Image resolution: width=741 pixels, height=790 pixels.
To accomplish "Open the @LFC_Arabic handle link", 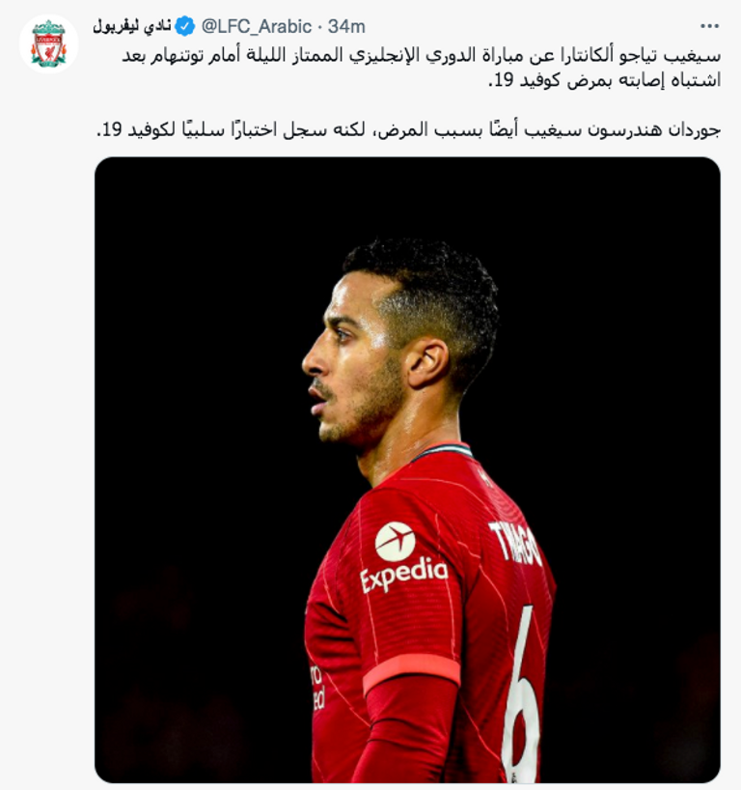I will click(257, 26).
